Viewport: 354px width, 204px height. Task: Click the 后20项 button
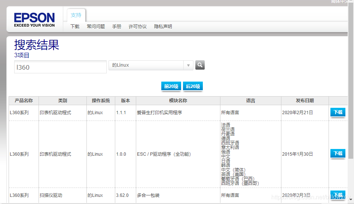[x=193, y=86]
